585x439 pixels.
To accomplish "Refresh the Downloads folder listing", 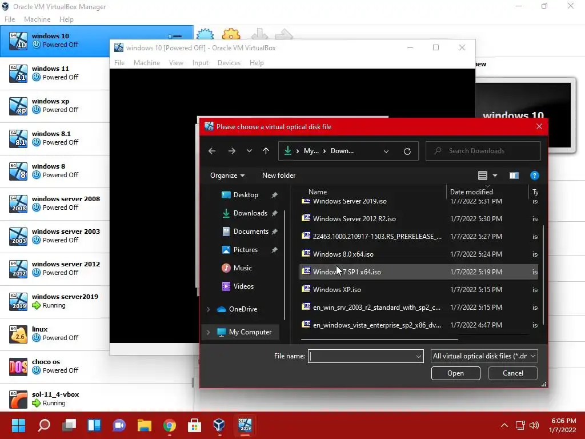I will pyautogui.click(x=407, y=151).
